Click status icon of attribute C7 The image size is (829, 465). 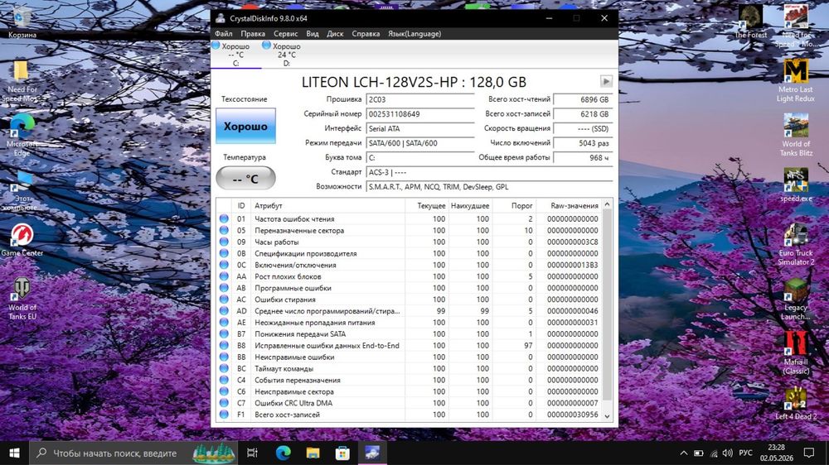(224, 403)
